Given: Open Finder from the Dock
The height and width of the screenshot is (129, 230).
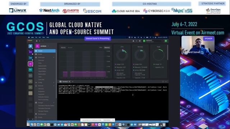Looking at the screenshot, I should coord(31,125).
